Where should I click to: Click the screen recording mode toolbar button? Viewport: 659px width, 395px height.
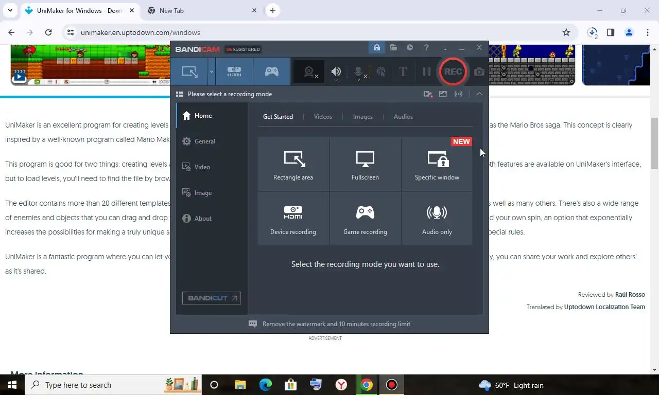[x=189, y=71]
